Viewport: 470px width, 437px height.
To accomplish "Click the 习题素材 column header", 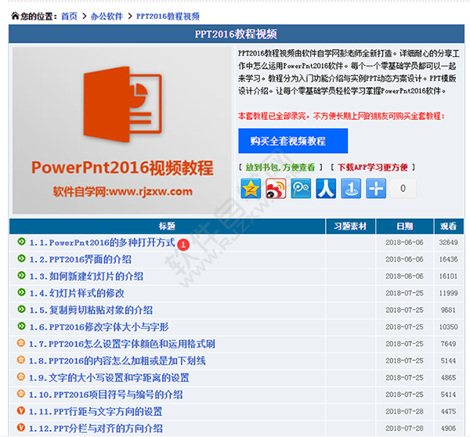I will coord(350,226).
